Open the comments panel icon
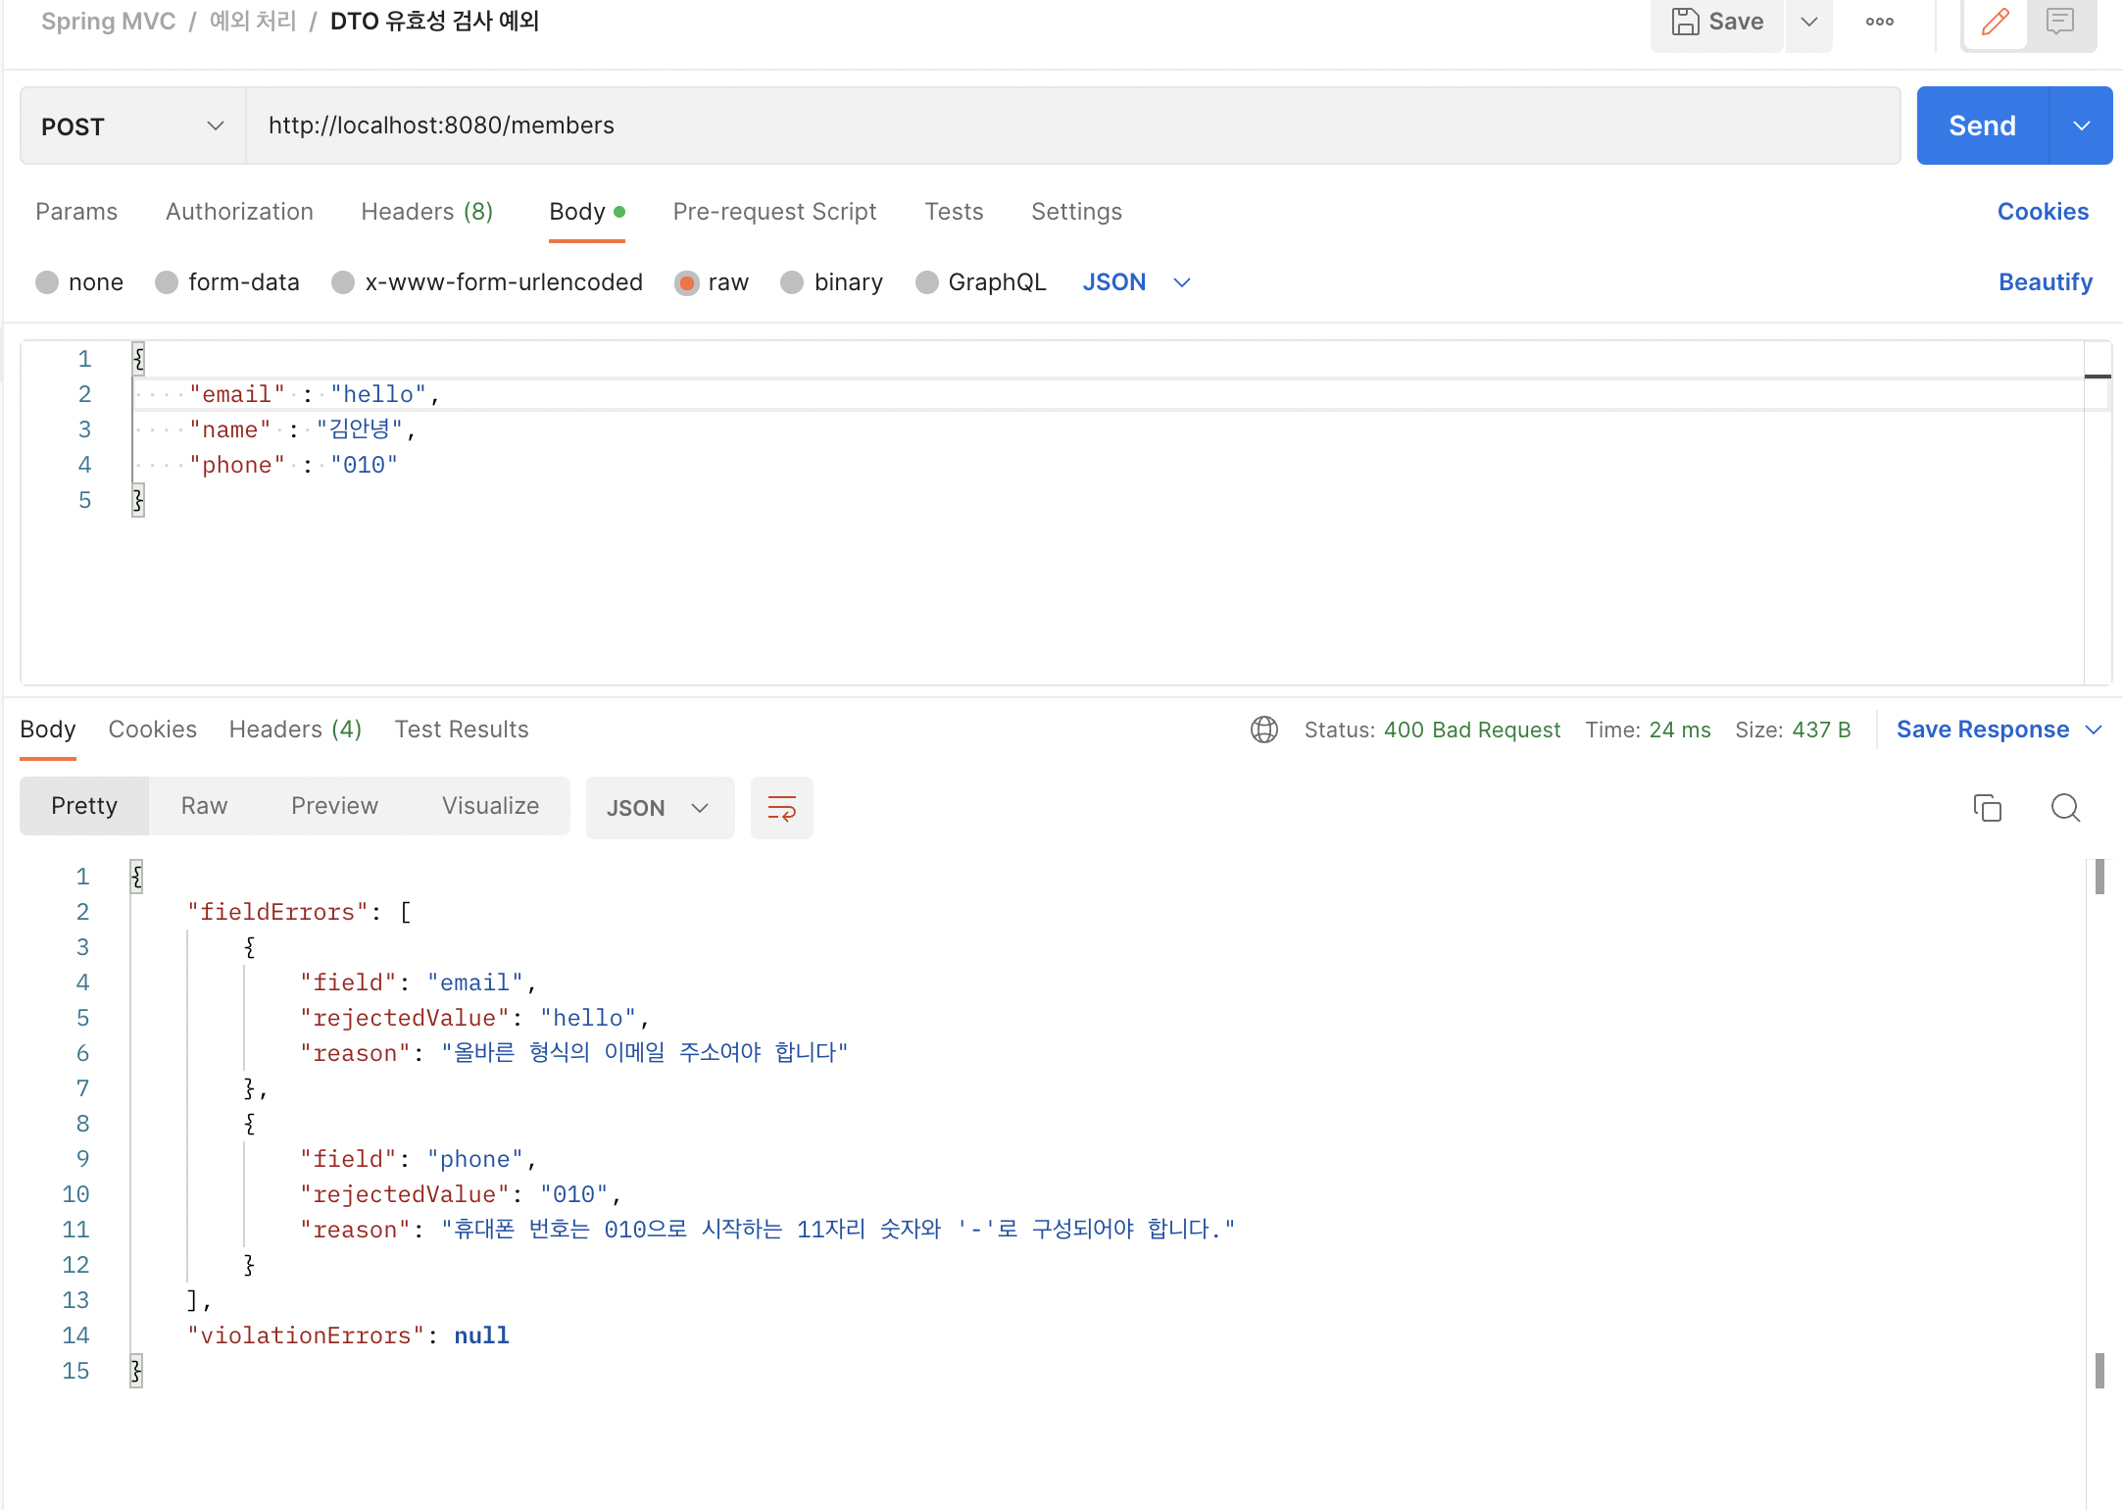The height and width of the screenshot is (1510, 2123). pos(2060,22)
